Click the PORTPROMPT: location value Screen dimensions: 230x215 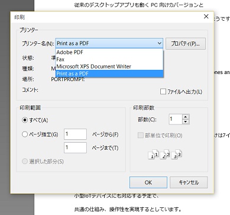68,79
